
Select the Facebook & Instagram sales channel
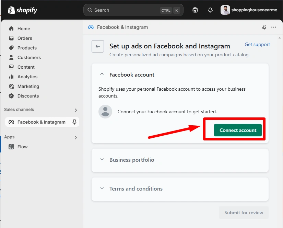pyautogui.click(x=41, y=122)
